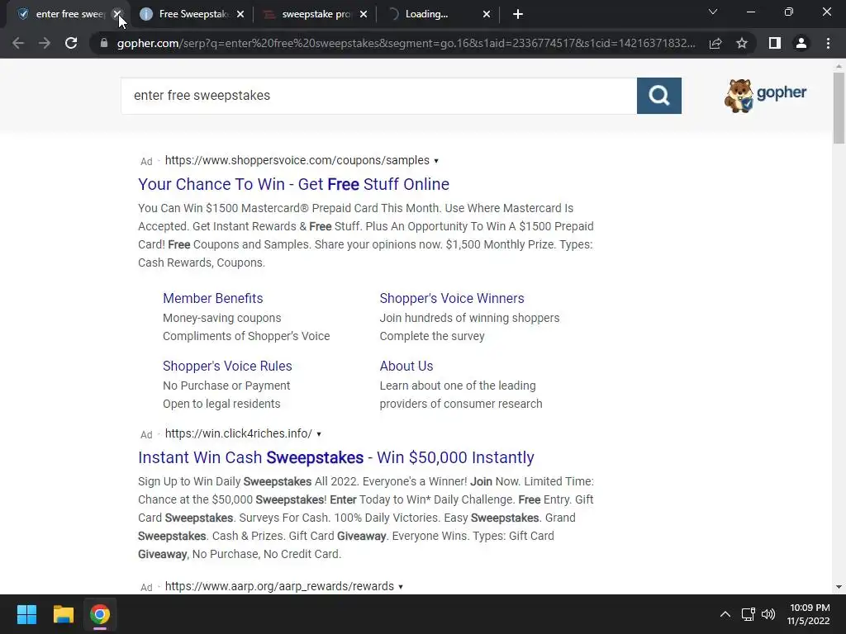Open the Chrome profile menu
The height and width of the screenshot is (634, 846).
click(801, 43)
